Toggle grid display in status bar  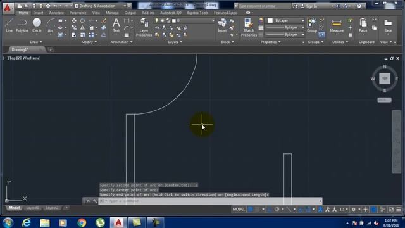click(x=251, y=209)
